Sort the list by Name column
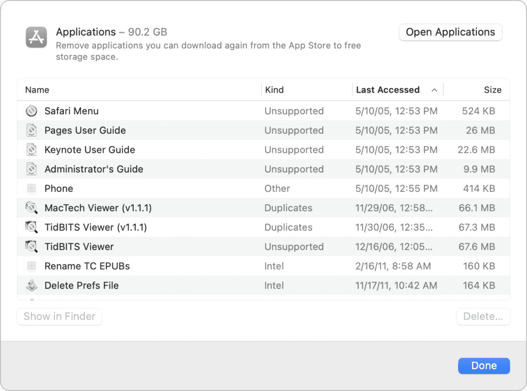Screen dimensions: 527x391 [x=37, y=90]
